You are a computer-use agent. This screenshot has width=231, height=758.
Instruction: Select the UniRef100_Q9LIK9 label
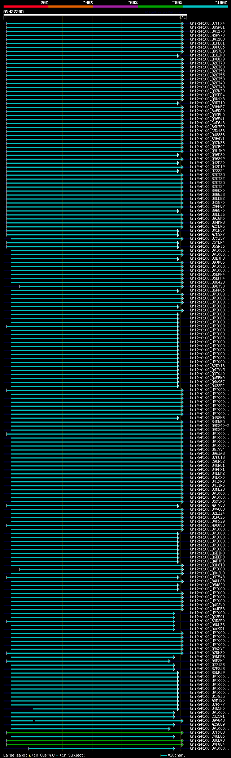coord(207,151)
